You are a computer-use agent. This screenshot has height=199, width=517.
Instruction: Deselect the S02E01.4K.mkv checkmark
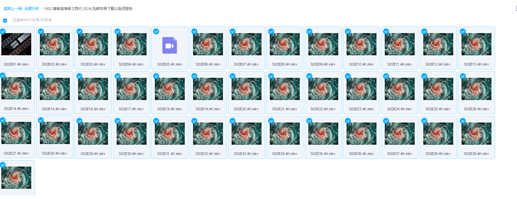(3, 31)
